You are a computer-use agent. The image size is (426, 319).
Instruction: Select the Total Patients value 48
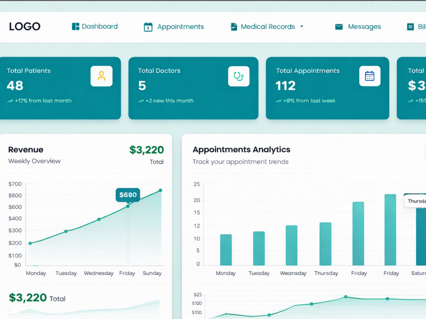15,86
